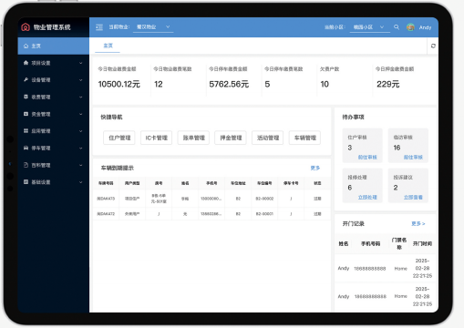The height and width of the screenshot is (328, 464).
Task: Expand the 停车管理 menu chevron
Action: coord(81,149)
